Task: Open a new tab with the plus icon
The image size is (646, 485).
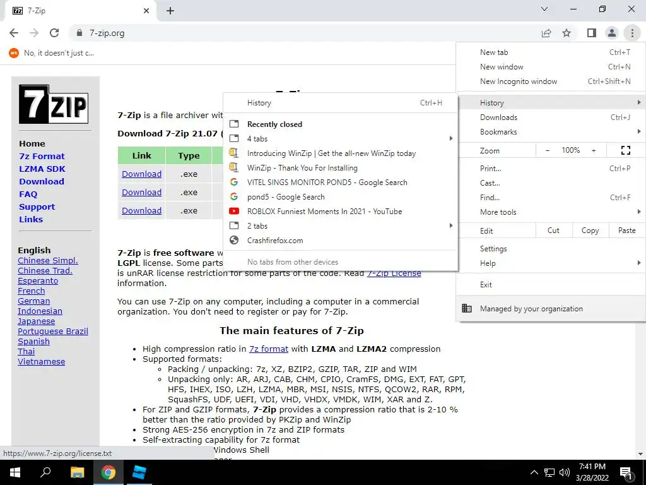Action: [170, 11]
